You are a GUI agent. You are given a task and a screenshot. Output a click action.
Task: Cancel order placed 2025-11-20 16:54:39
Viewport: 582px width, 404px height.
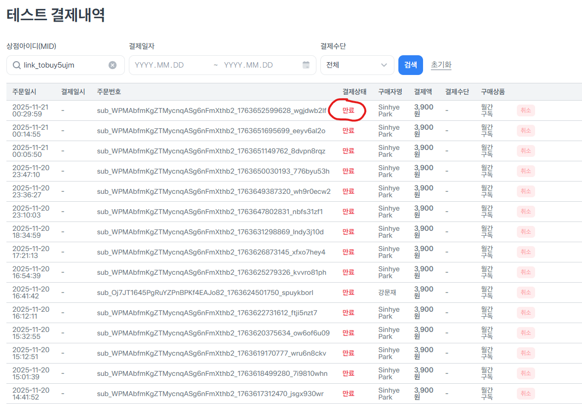pos(526,272)
